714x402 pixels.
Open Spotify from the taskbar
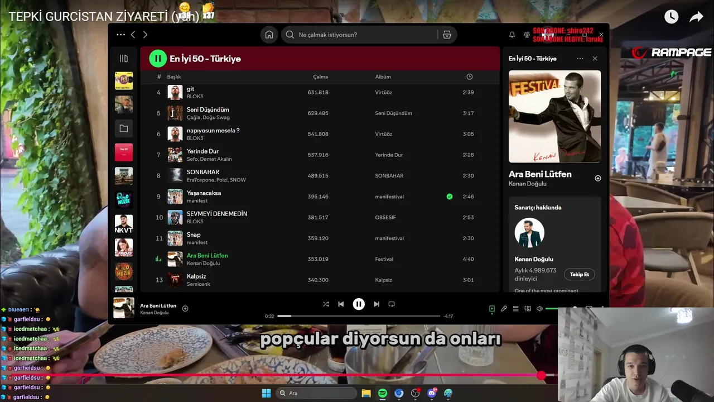click(383, 393)
